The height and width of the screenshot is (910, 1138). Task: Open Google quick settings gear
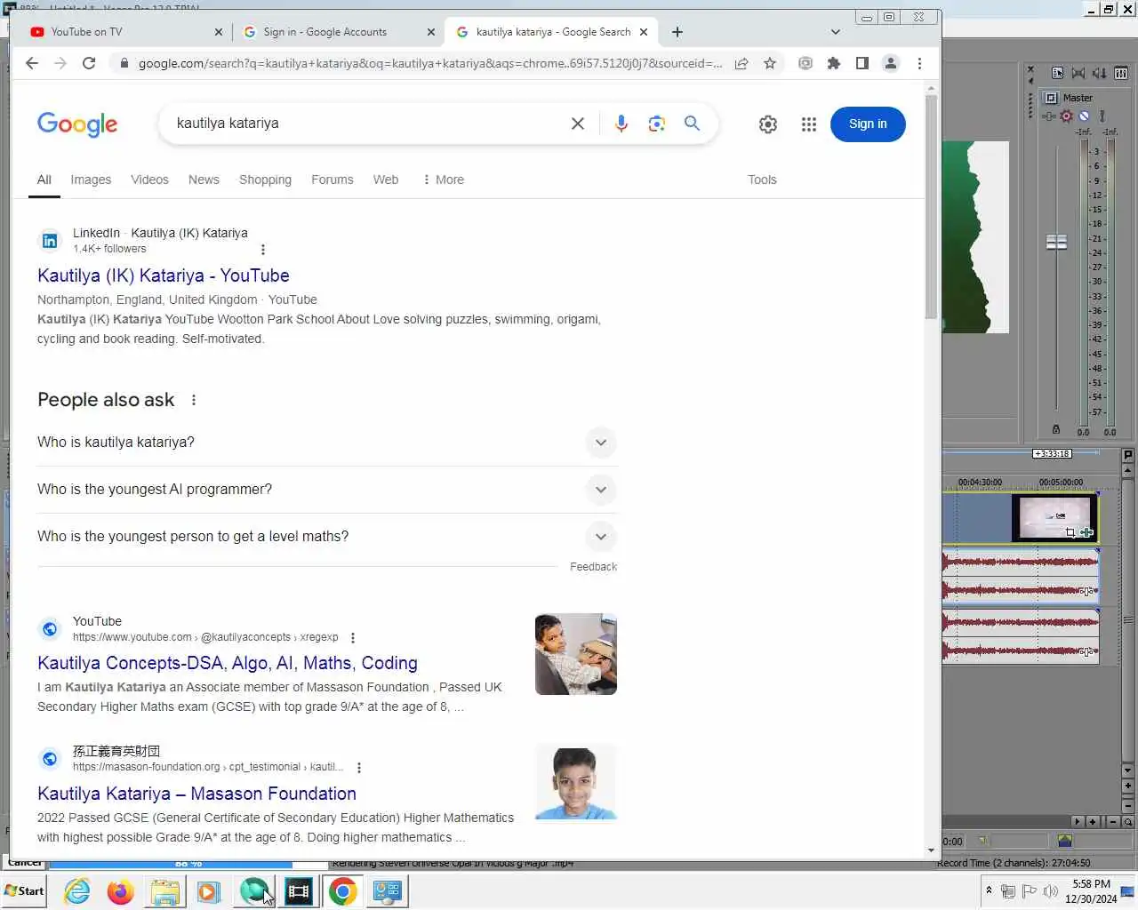click(768, 124)
